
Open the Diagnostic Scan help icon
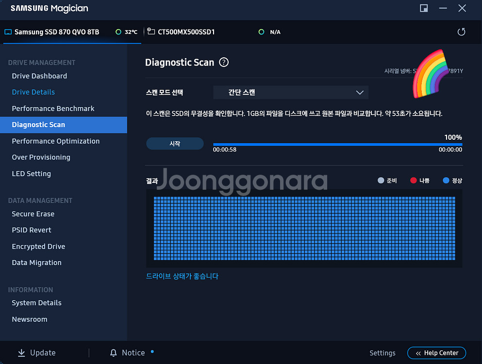[224, 62]
